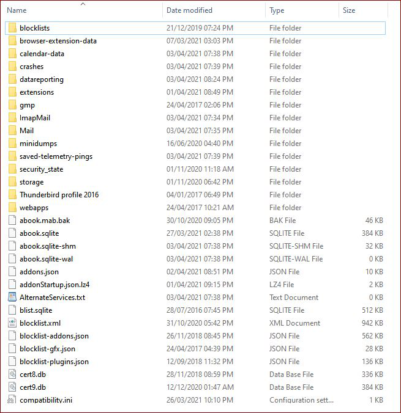Select the saved-telemetry-pings folder icon
The image size is (401, 413).
click(x=12, y=156)
